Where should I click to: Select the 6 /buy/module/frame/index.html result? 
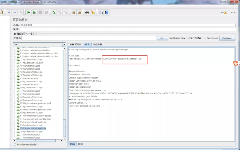point(35,50)
